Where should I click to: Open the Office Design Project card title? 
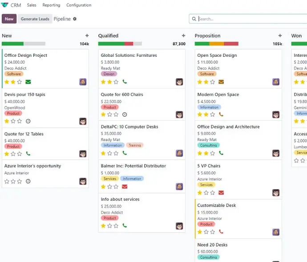pos(26,56)
